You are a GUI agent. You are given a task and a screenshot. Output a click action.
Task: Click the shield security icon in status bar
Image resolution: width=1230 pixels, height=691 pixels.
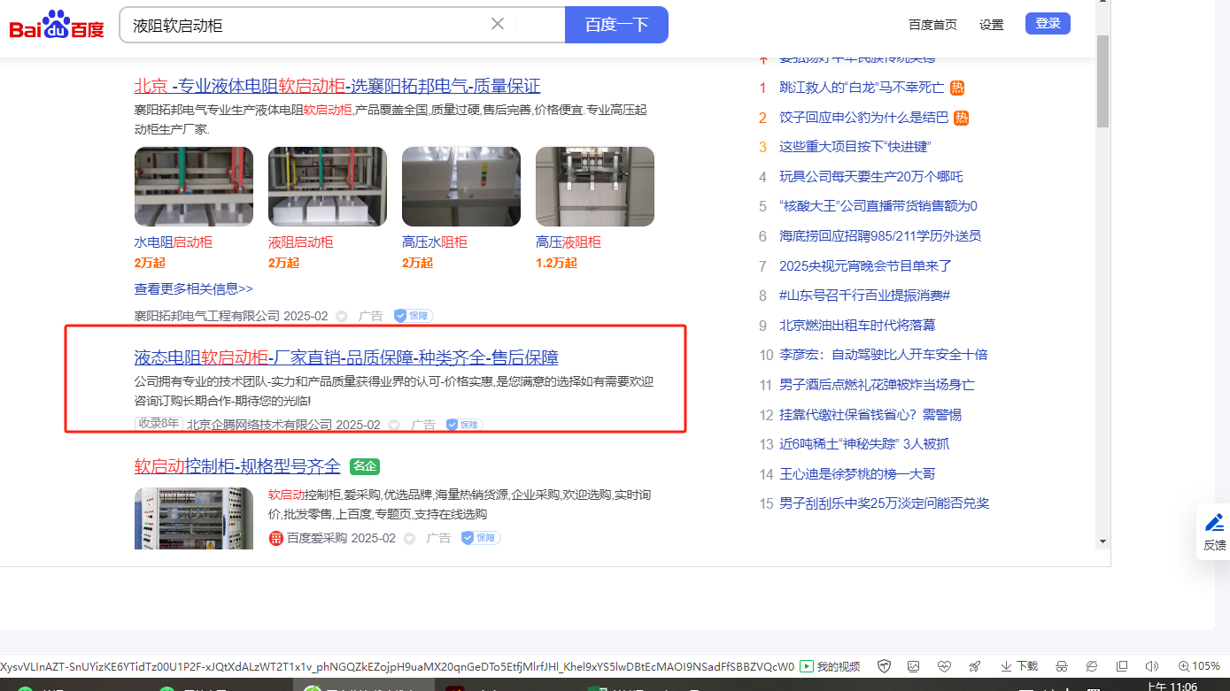click(x=884, y=666)
